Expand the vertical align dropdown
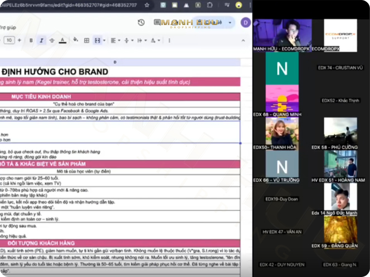This screenshot has width=370, height=277. (x=128, y=41)
